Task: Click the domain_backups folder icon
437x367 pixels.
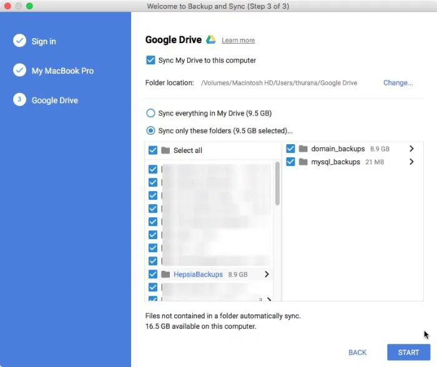Action: click(x=303, y=149)
